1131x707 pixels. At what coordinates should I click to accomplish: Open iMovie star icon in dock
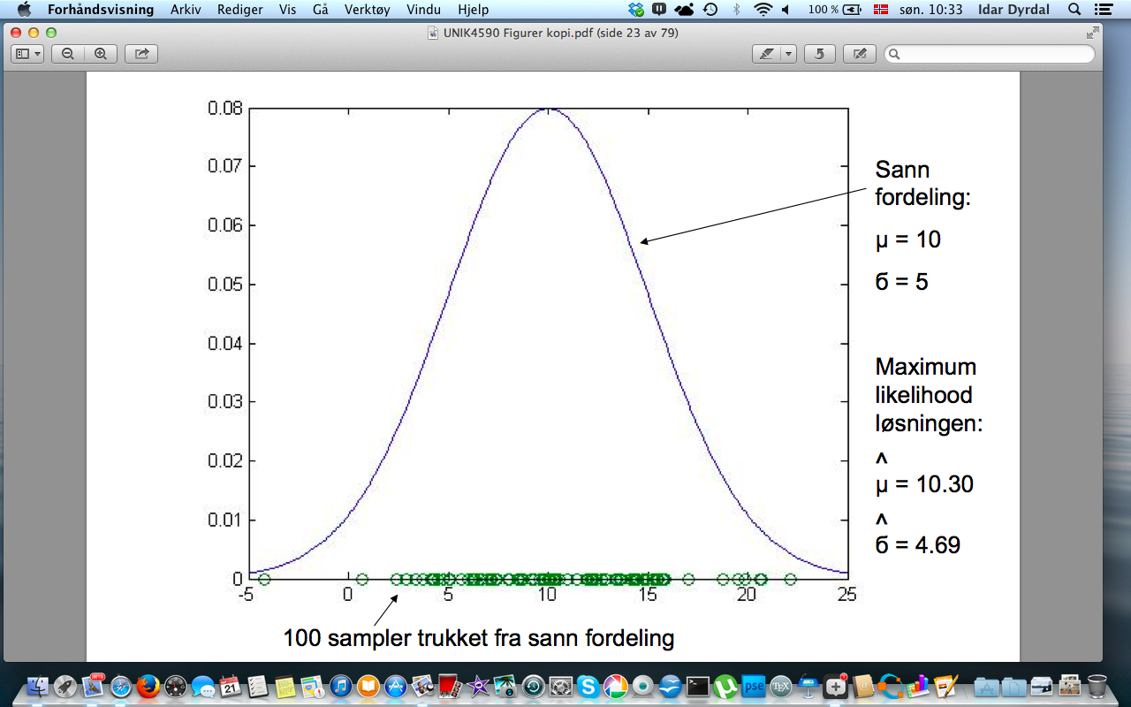tap(479, 686)
